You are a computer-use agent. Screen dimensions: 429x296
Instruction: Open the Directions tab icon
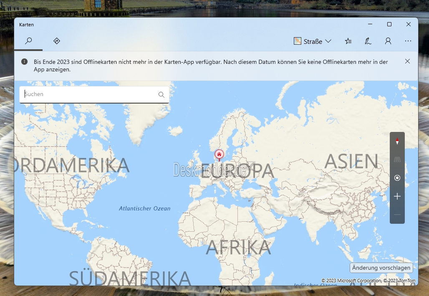[57, 41]
